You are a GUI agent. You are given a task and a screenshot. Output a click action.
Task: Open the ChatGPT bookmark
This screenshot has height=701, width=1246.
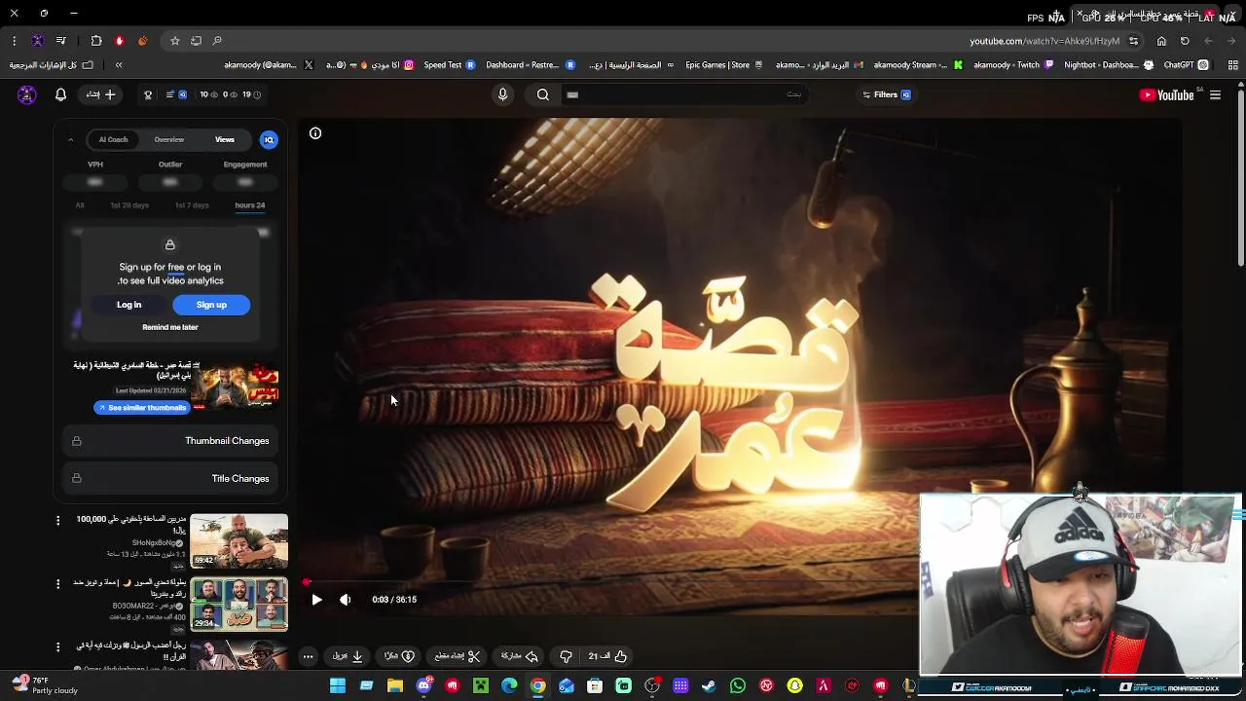[x=1186, y=65]
